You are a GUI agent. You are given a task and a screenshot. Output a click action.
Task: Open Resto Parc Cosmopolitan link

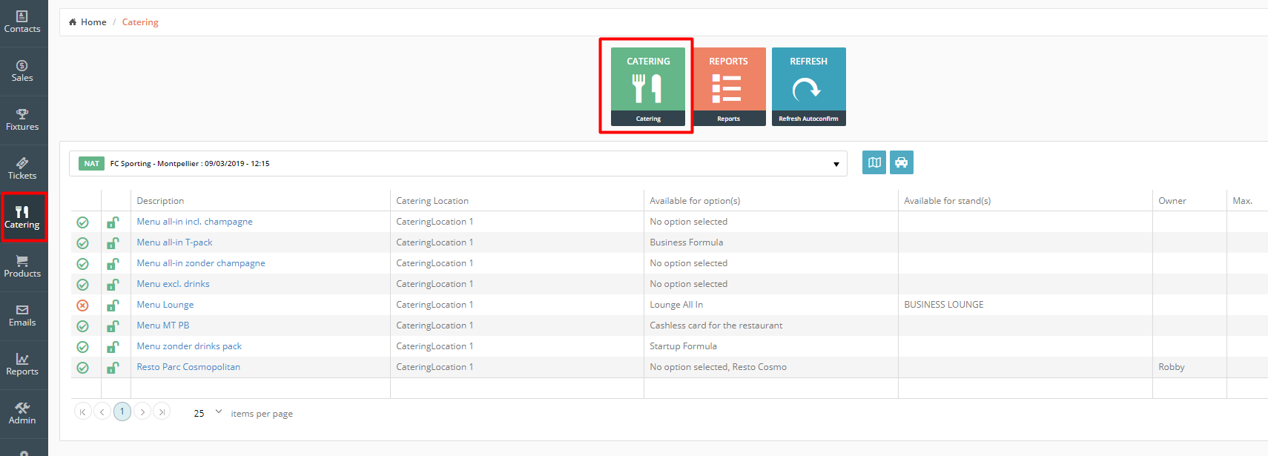coord(188,367)
